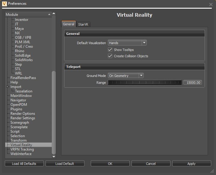This screenshot has width=216, height=175.
Task: Open Navigator preferences
Action: click(x=18, y=100)
